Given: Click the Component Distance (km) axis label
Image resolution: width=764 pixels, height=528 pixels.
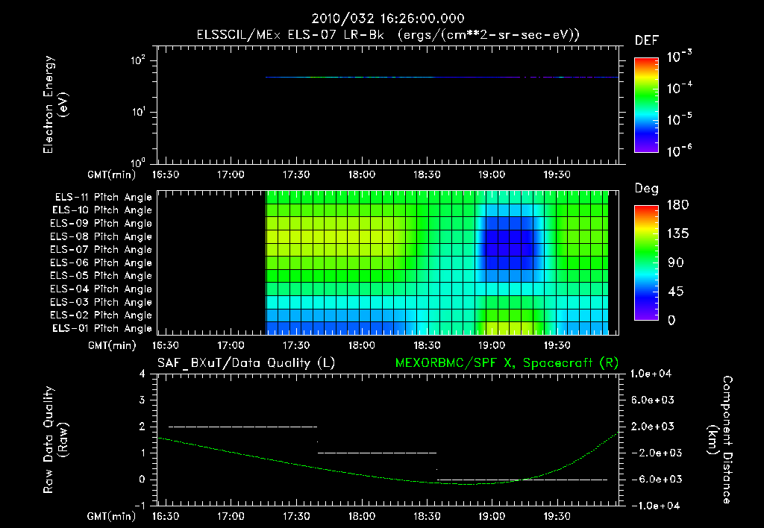Looking at the screenshot, I should tap(720, 440).
